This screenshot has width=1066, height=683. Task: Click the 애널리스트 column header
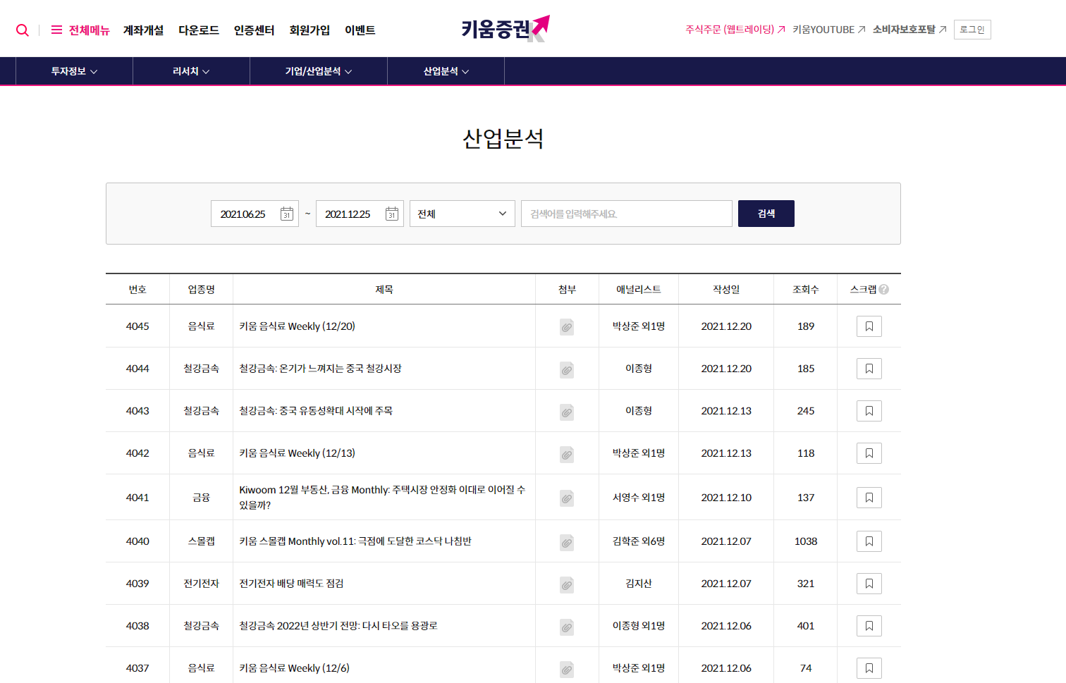pos(639,290)
